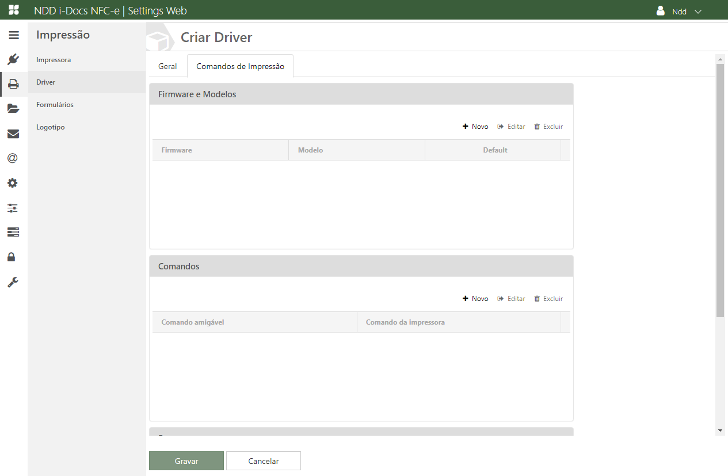Open the server stack icon in sidebar
The height and width of the screenshot is (476, 728).
coord(13,232)
